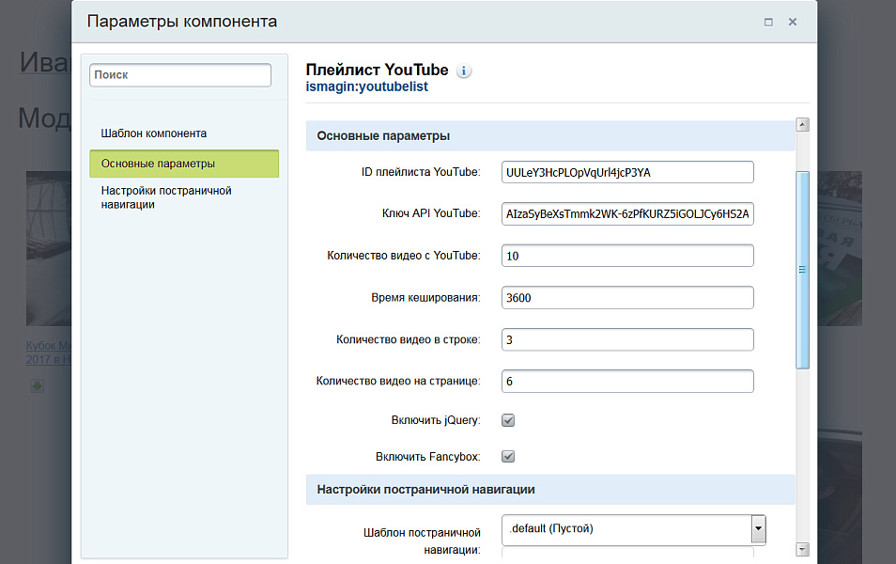The width and height of the screenshot is (896, 564).
Task: Toggle the "Включить Fancybox" checkbox
Action: click(x=507, y=456)
